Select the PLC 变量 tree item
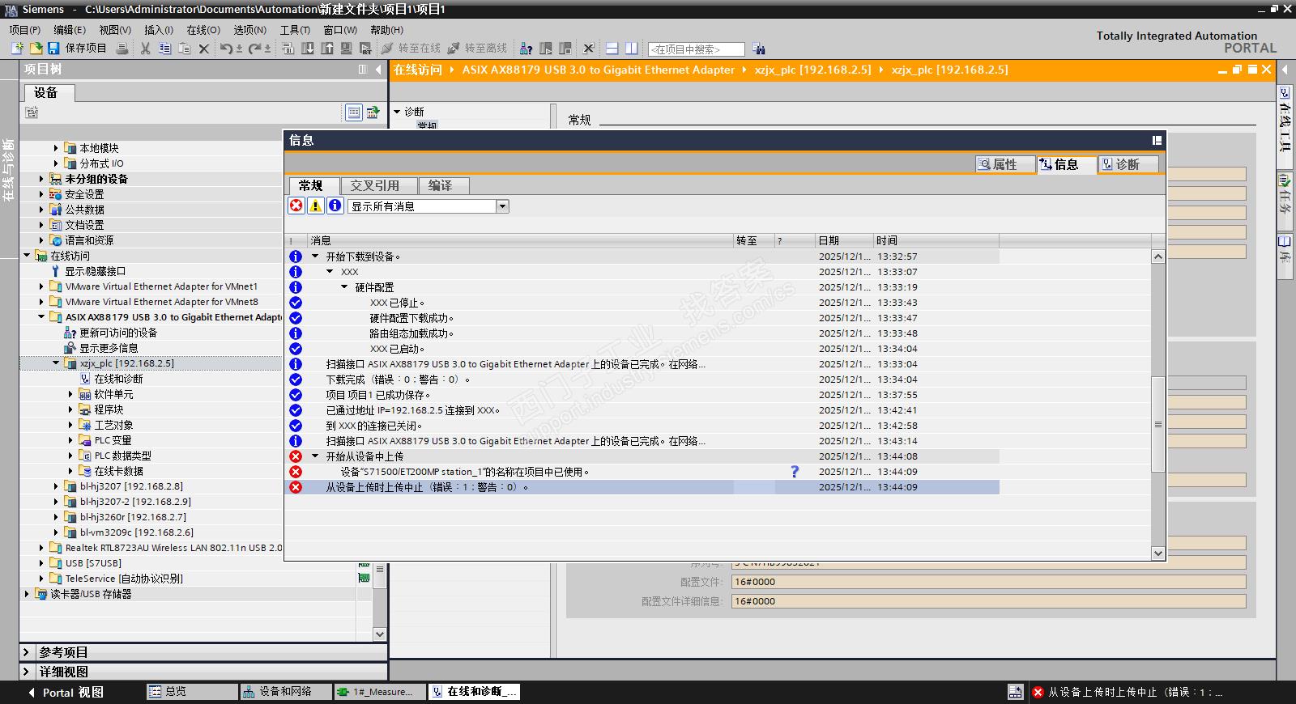 [x=113, y=440]
